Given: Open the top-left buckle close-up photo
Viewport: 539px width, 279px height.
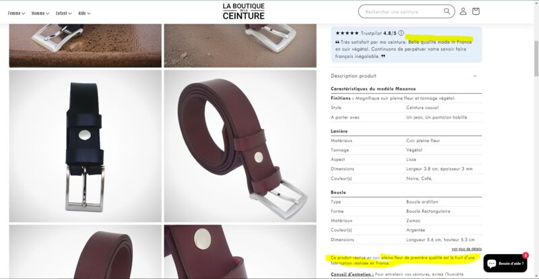Looking at the screenshot, I should (x=86, y=45).
